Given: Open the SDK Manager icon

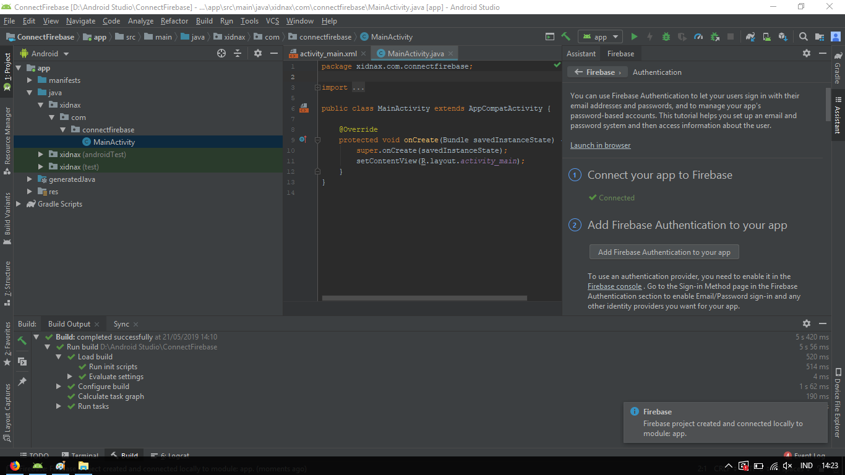Looking at the screenshot, I should pyautogui.click(x=783, y=36).
